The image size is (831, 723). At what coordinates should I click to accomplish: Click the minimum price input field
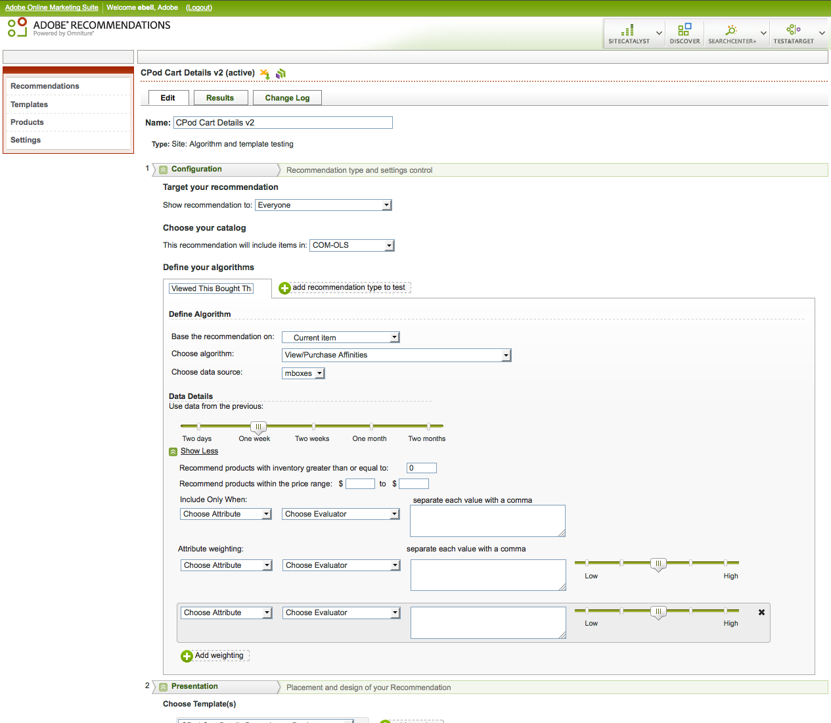(360, 484)
